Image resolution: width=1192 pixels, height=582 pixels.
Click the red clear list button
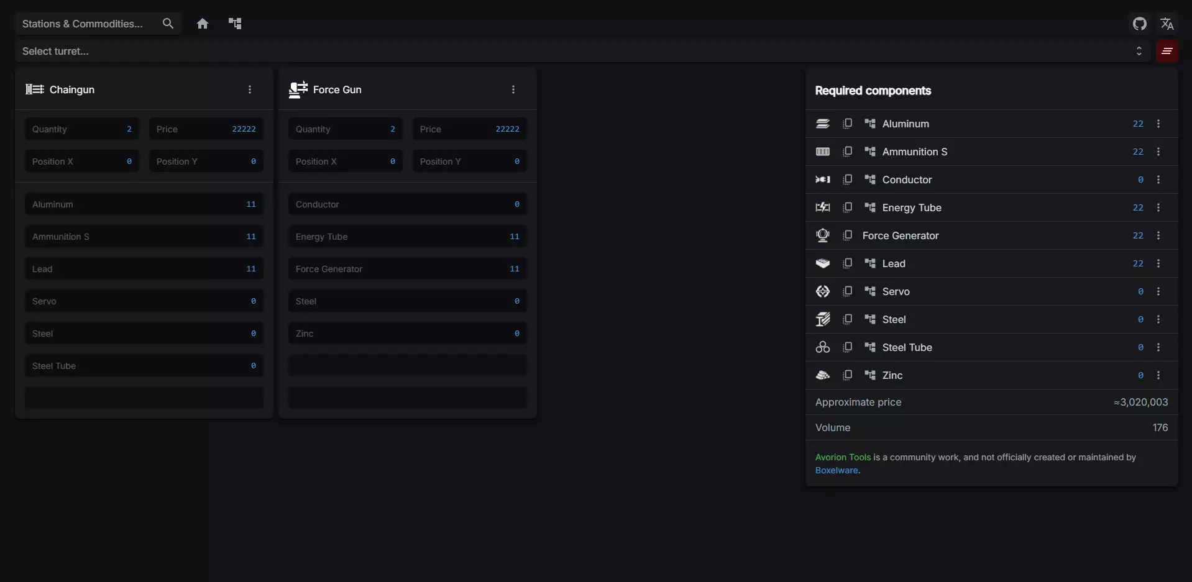coord(1167,51)
